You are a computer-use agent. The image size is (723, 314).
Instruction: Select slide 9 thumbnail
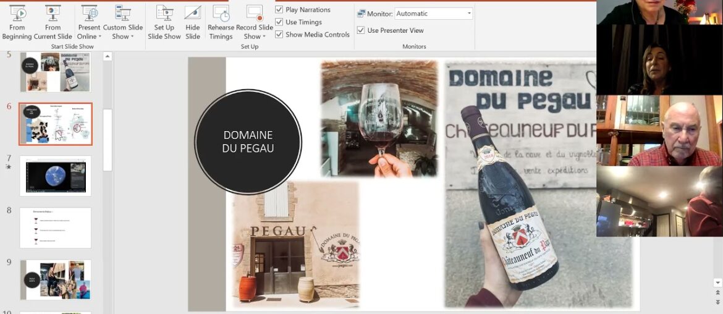click(56, 279)
